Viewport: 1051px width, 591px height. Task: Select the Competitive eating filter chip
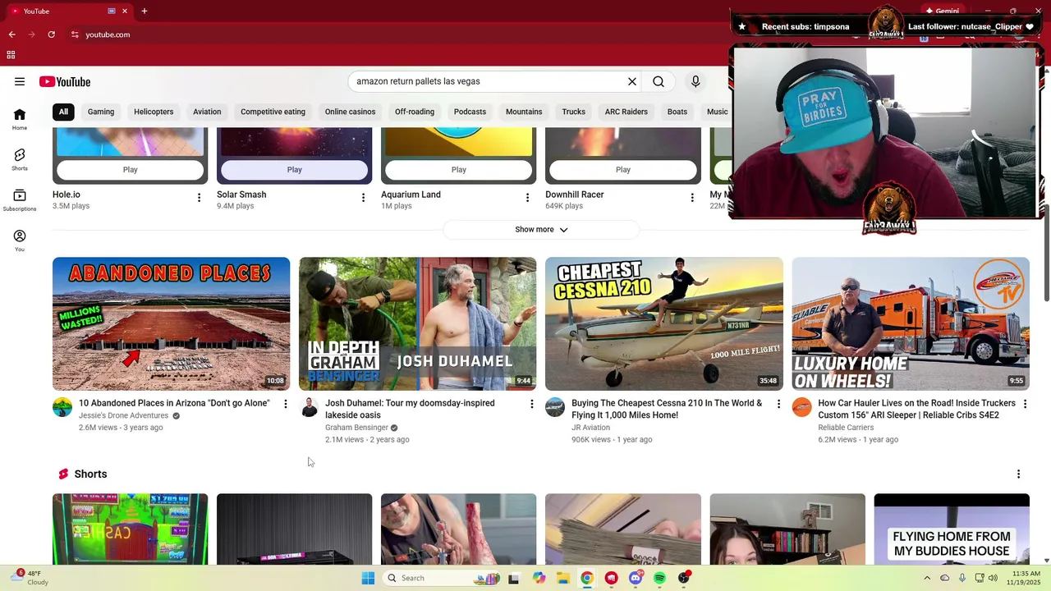(273, 112)
